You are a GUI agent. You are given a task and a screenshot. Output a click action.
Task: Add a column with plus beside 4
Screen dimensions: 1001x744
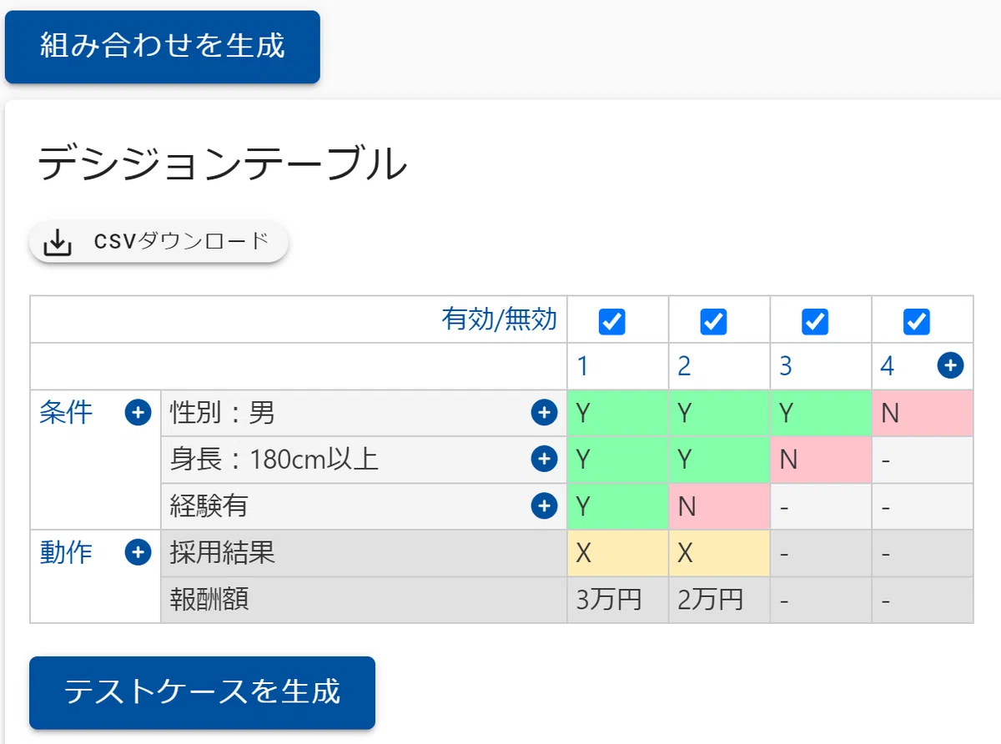click(951, 365)
